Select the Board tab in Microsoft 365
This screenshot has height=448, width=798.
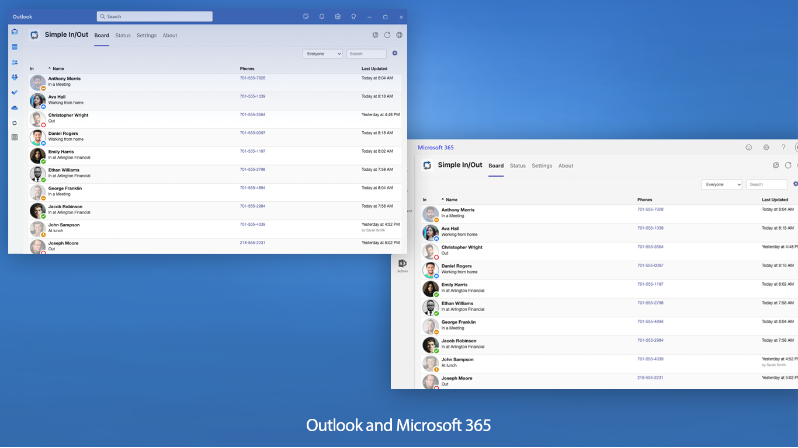(x=496, y=166)
